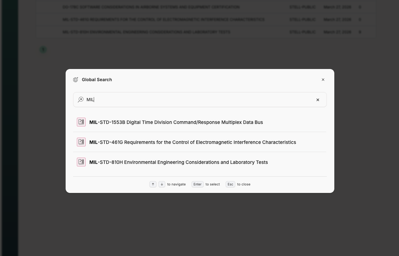The image size is (399, 256).
Task: Click the Enter key hint
Action: click(x=197, y=184)
